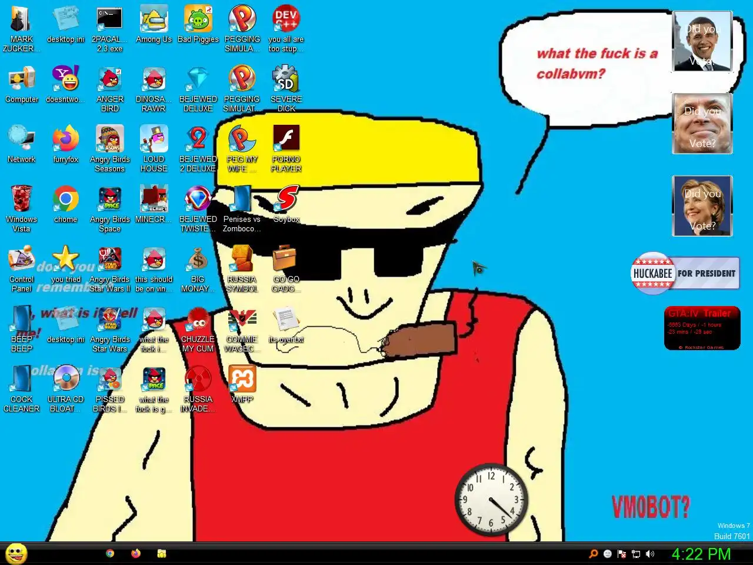Launch BEJEWED DELUXE diamond icon

198,88
